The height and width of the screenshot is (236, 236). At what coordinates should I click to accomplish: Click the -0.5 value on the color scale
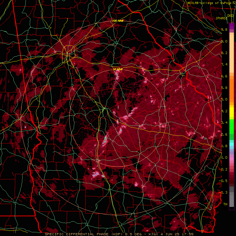pos(223,181)
